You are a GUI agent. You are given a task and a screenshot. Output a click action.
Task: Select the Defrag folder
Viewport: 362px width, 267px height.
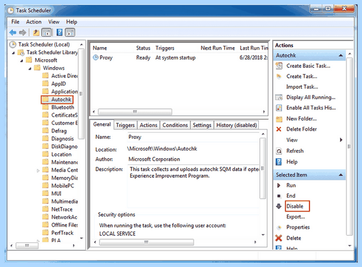[59, 131]
